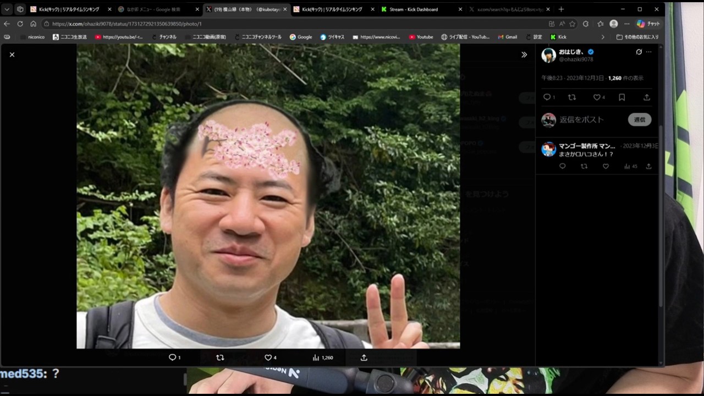Share the tweet using the side panel upload icon

point(647,97)
